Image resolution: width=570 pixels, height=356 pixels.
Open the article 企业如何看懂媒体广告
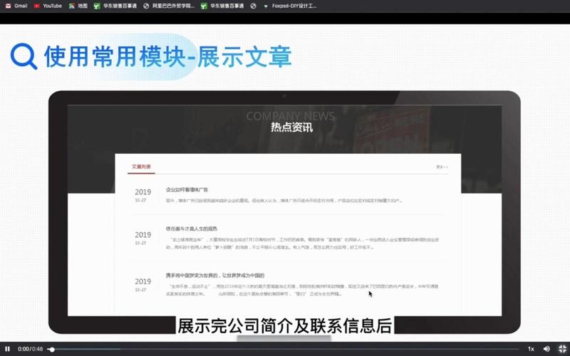tap(187, 189)
